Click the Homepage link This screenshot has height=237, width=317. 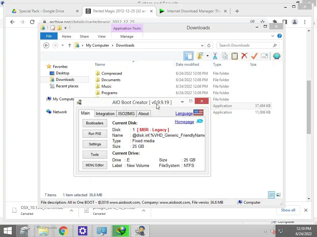tap(184, 122)
